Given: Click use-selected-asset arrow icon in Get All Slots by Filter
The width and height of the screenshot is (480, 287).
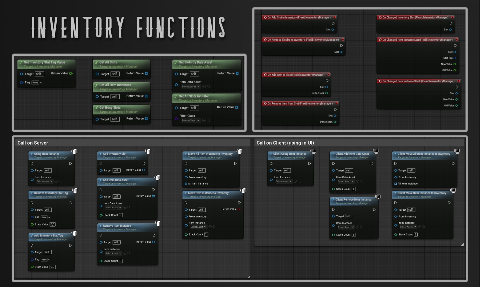Looking at the screenshot, I should 204,120.
